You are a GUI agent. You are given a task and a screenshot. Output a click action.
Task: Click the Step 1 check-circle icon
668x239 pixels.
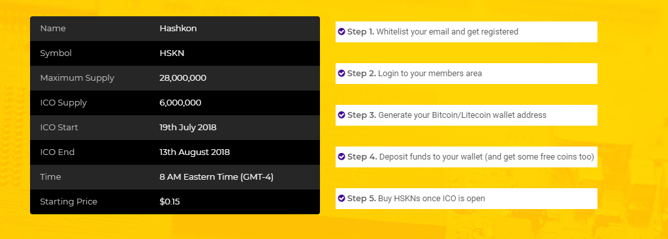[x=342, y=31]
